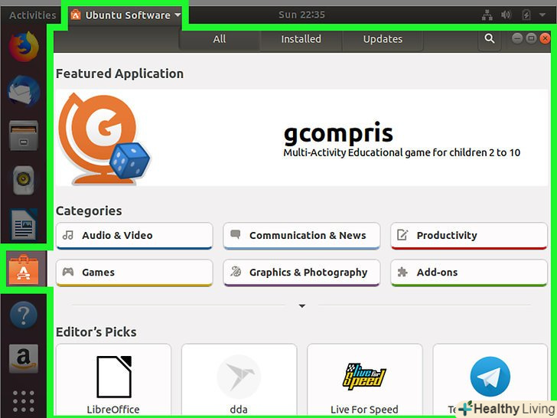The width and height of the screenshot is (557, 418).
Task: Open the Productivity category
Action: pos(469,236)
